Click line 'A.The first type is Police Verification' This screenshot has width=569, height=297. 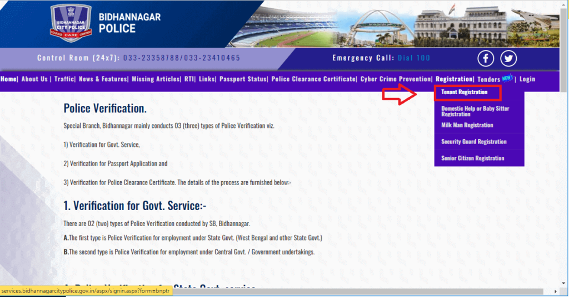(193, 238)
